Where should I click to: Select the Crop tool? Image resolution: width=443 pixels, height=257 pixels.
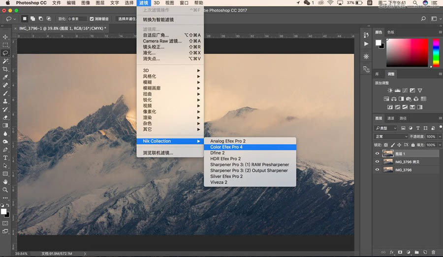(x=5, y=69)
